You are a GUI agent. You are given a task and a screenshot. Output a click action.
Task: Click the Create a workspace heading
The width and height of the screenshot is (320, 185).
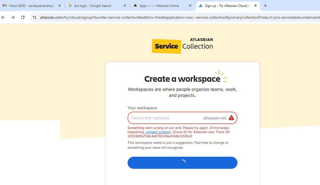click(x=182, y=79)
